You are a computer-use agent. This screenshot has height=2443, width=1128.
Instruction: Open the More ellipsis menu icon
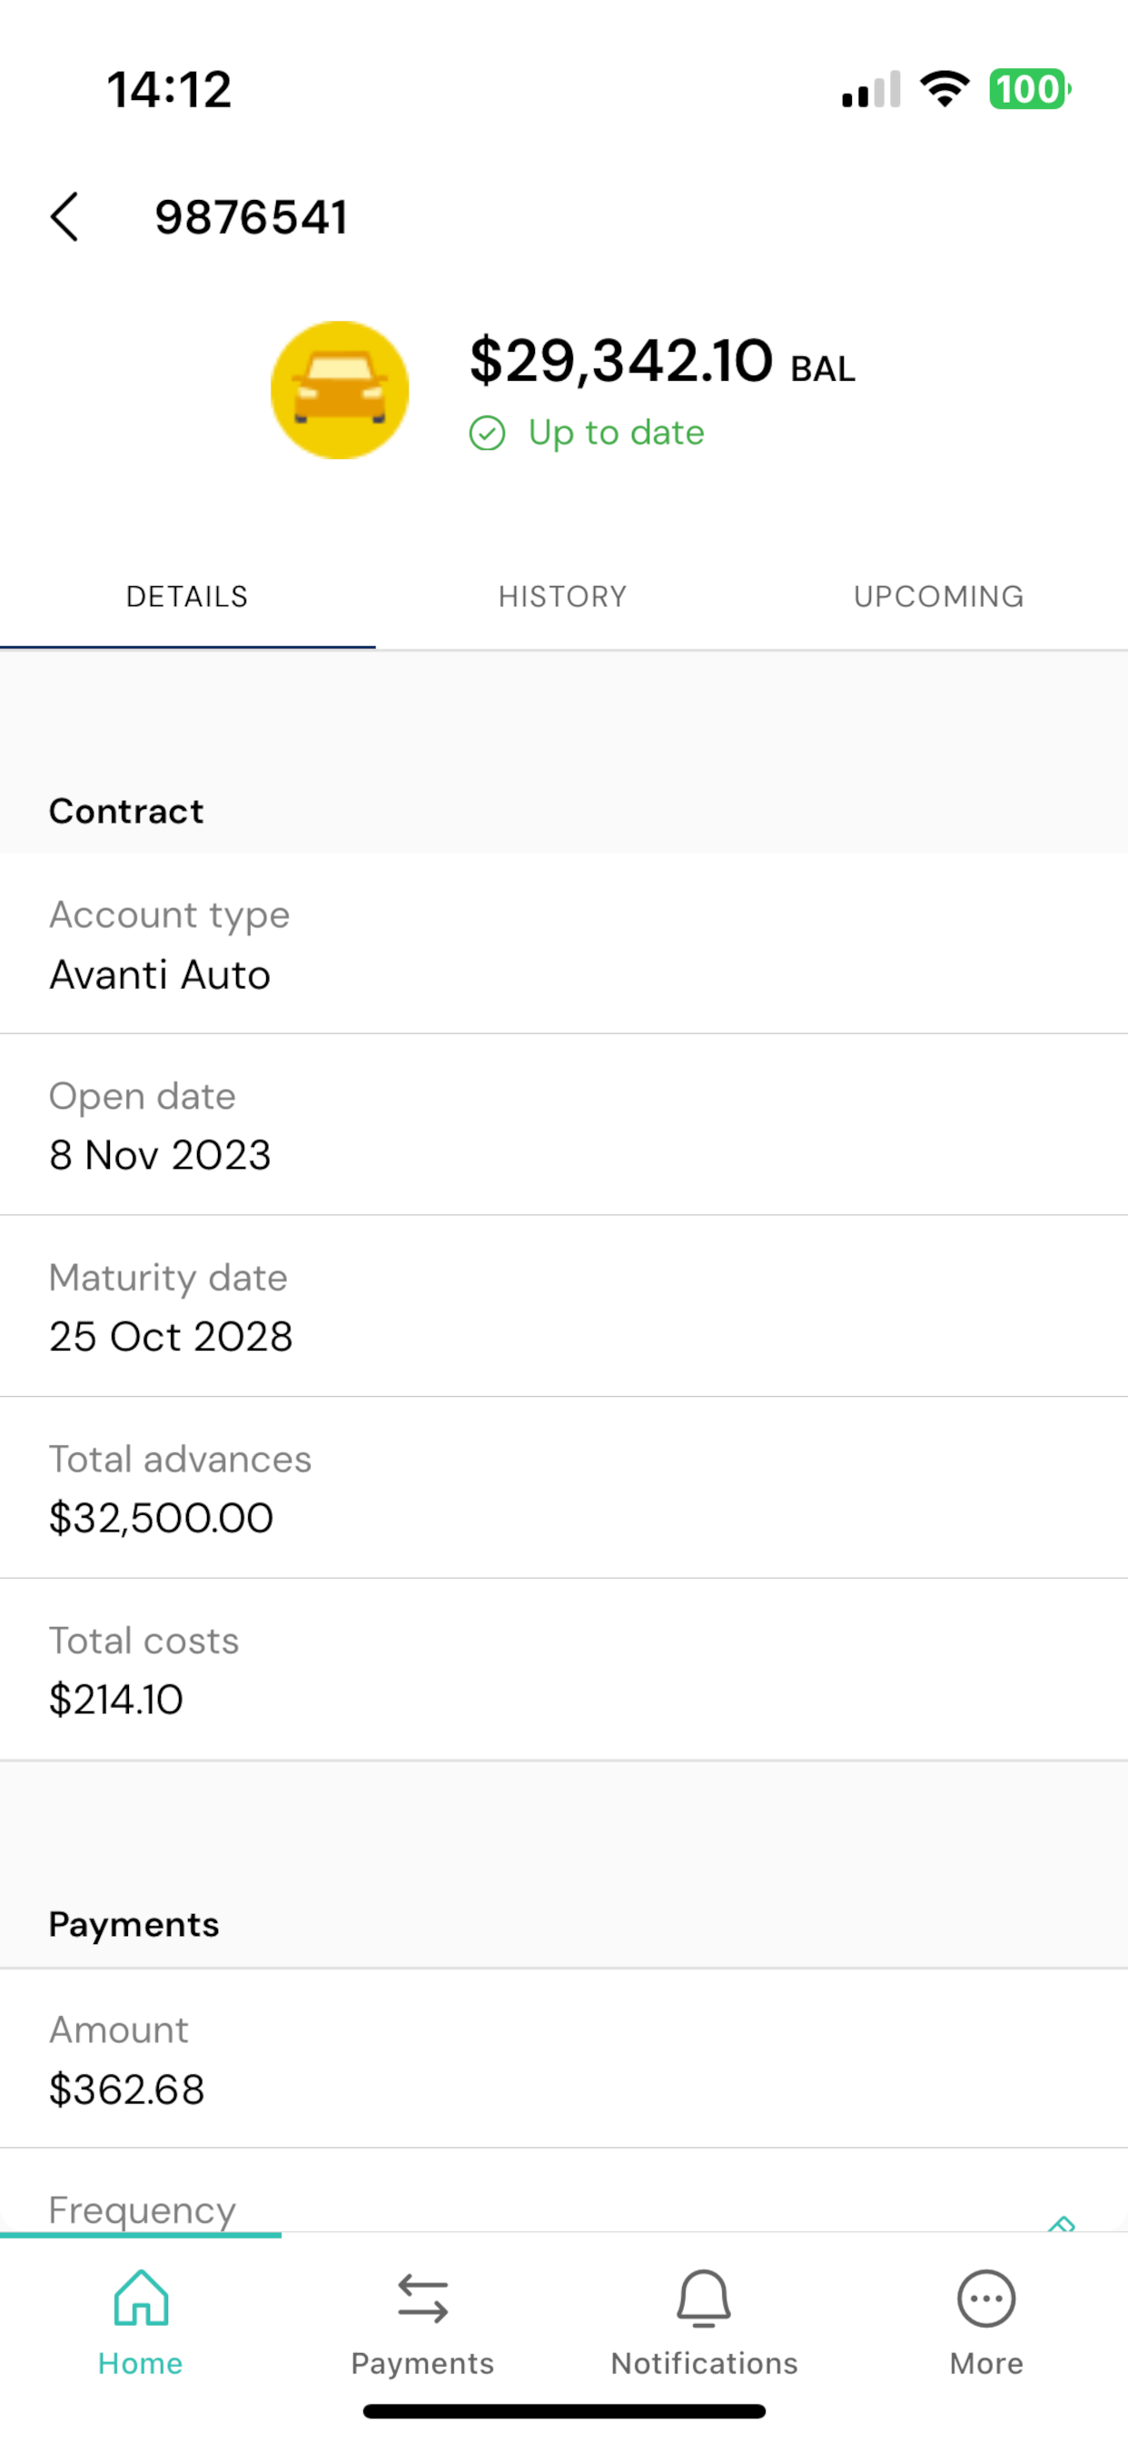985,2298
